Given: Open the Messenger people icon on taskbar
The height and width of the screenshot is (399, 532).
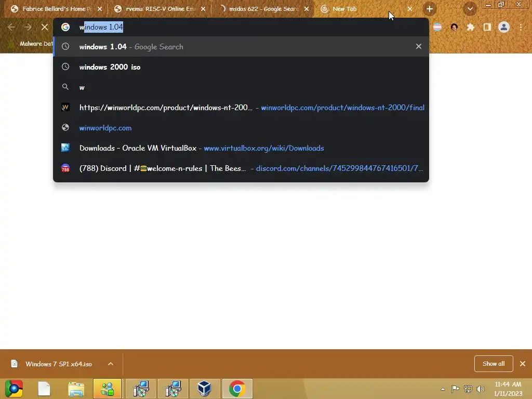Looking at the screenshot, I should pyautogui.click(x=107, y=389).
